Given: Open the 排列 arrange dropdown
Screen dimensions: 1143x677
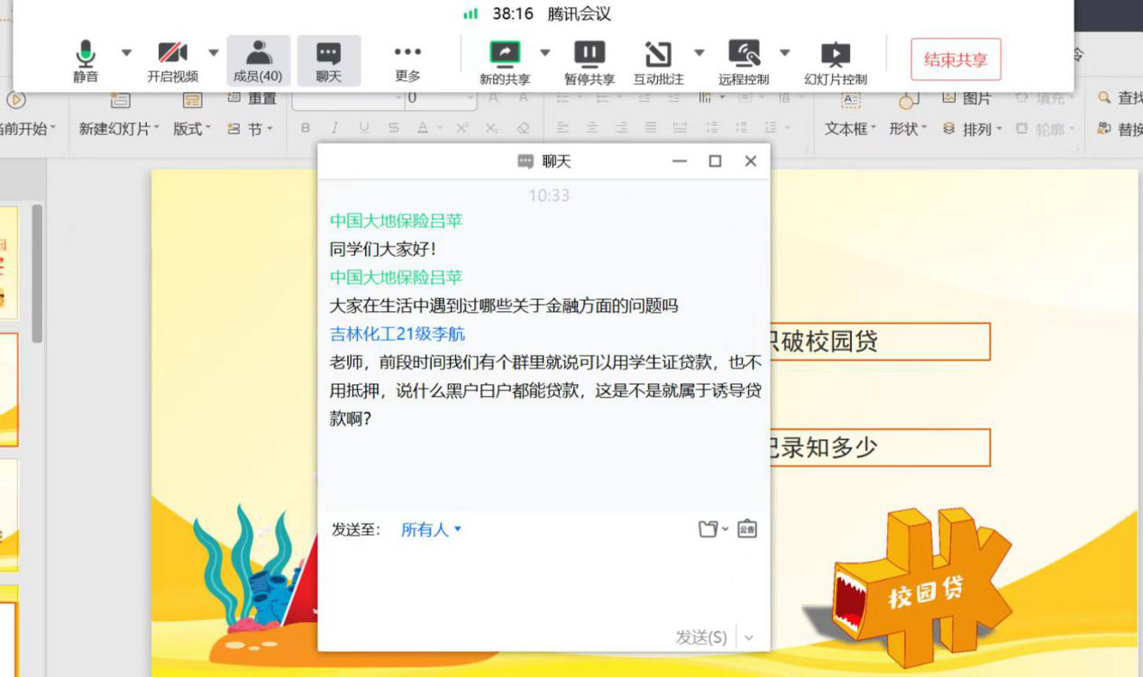Looking at the screenshot, I should click(973, 129).
